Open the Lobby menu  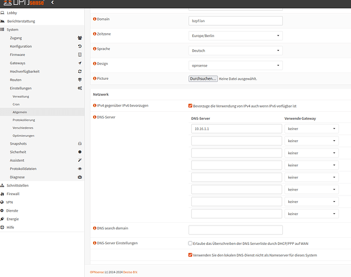(12, 13)
